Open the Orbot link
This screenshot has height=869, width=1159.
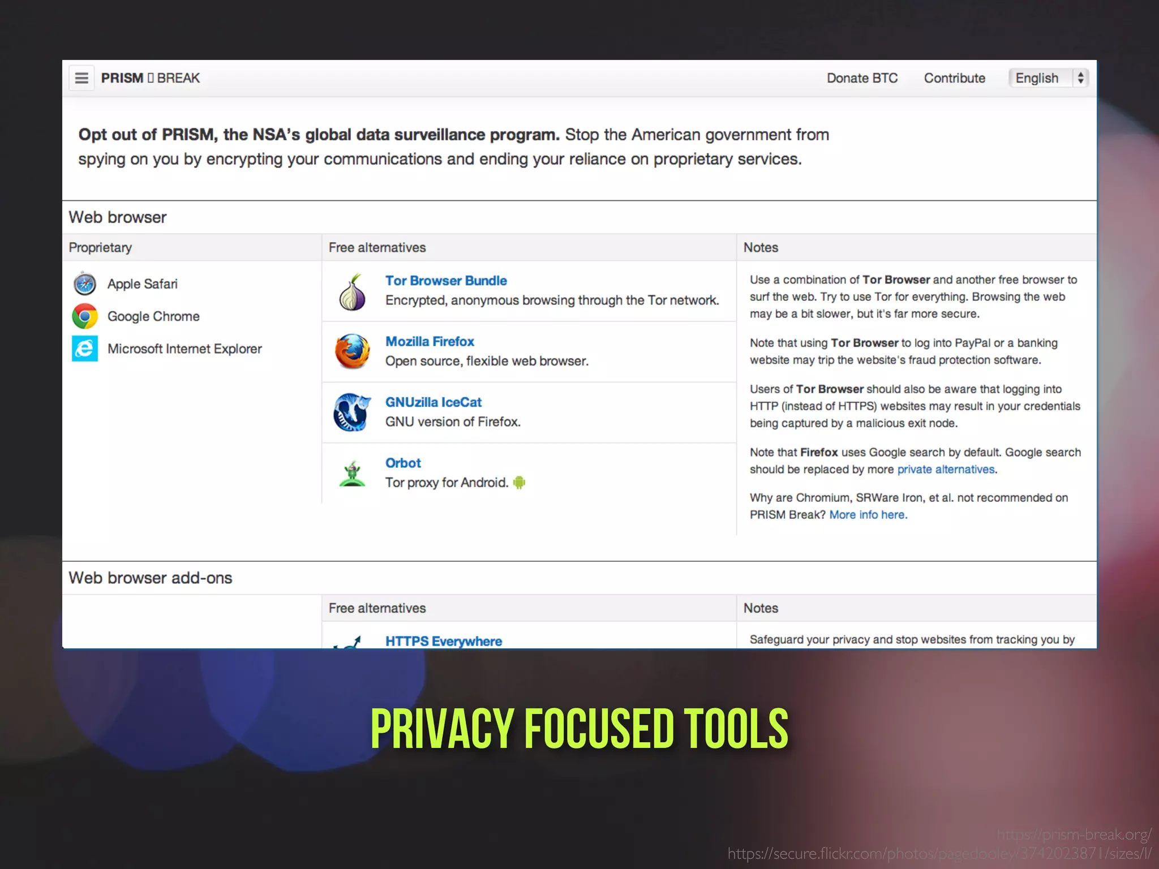coord(403,463)
